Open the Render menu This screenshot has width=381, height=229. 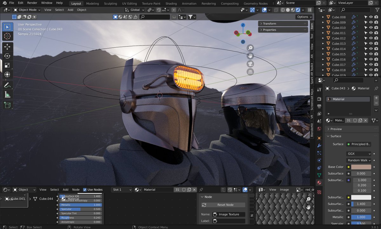[x=32, y=3]
